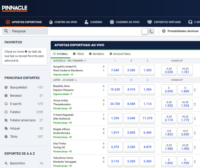The image size is (200, 168).
Task: Open Centro ao Vivo menu
Action: click(63, 22)
